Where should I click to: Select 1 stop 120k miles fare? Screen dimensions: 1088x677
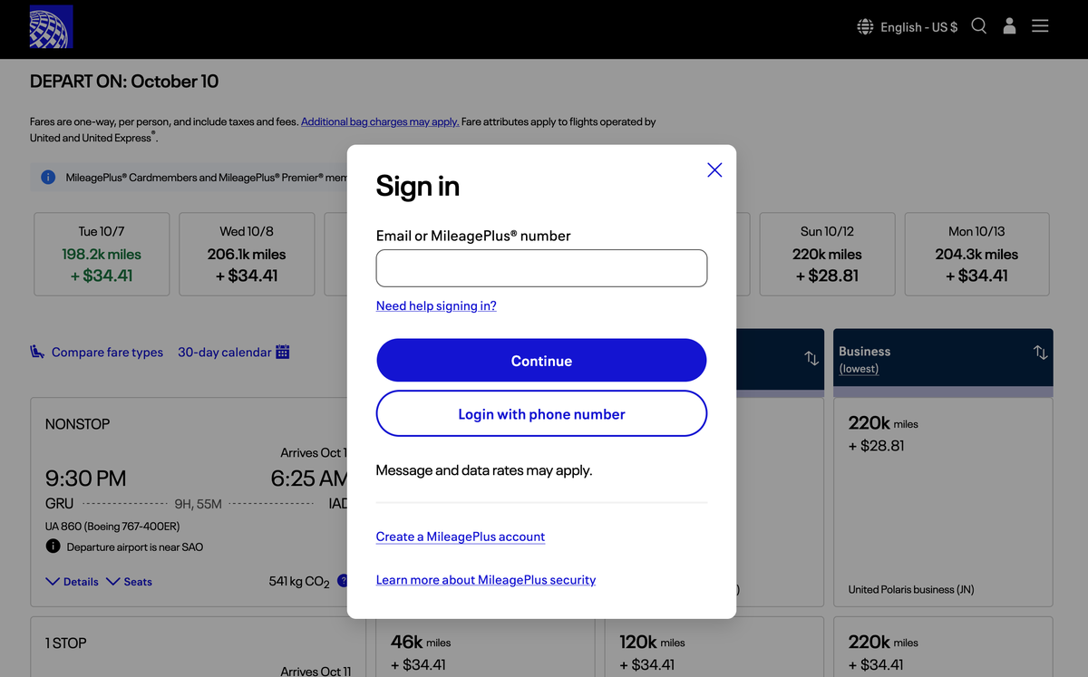[x=714, y=648]
